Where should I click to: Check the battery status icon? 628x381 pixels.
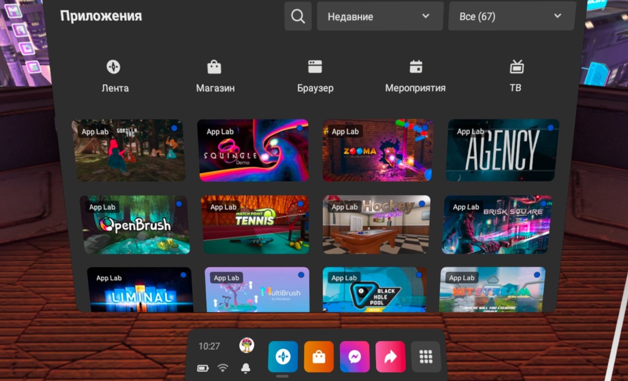[203, 368]
